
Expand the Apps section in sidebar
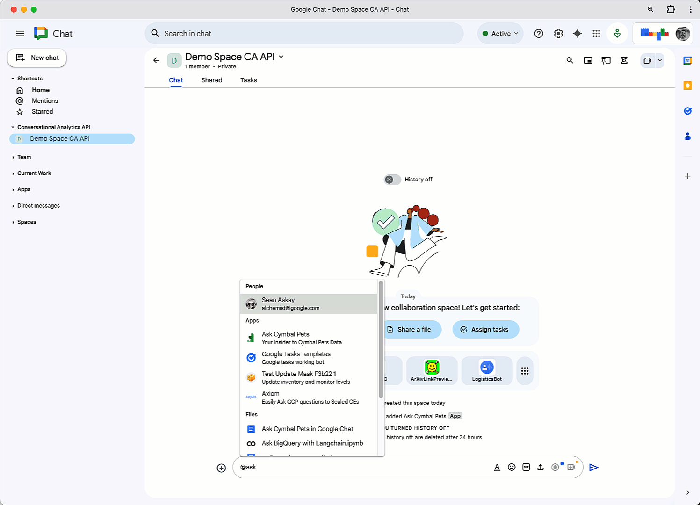point(13,190)
